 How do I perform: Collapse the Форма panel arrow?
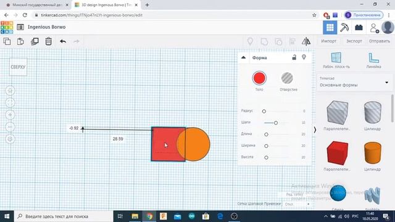pos(243,57)
